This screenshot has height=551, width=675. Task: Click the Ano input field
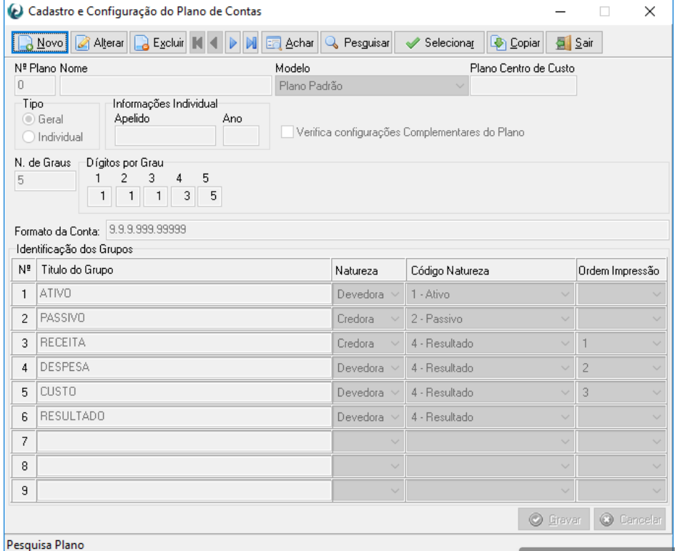(241, 136)
